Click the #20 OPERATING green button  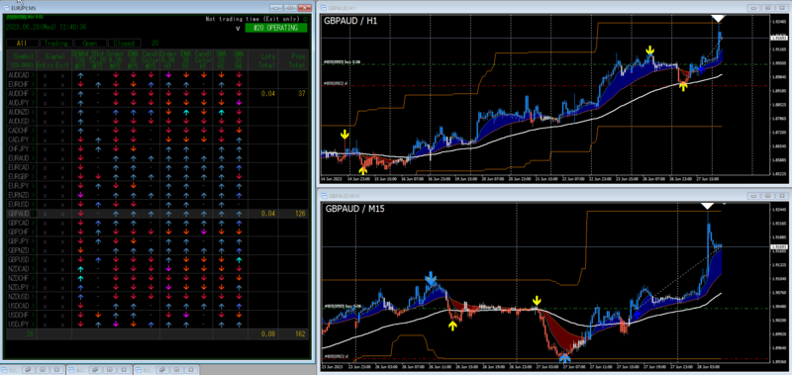[x=276, y=28]
